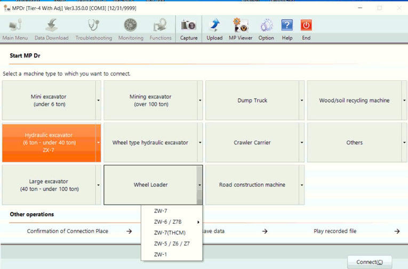The width and height of the screenshot is (408, 269).
Task: Launch MP Viewer from toolbar
Action: pyautogui.click(x=241, y=26)
